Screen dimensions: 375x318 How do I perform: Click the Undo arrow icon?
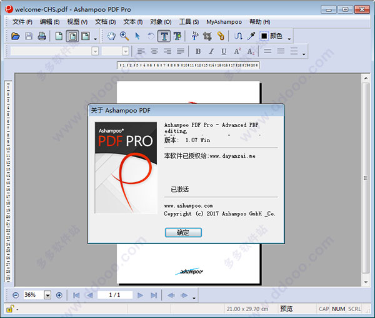pos(151,36)
